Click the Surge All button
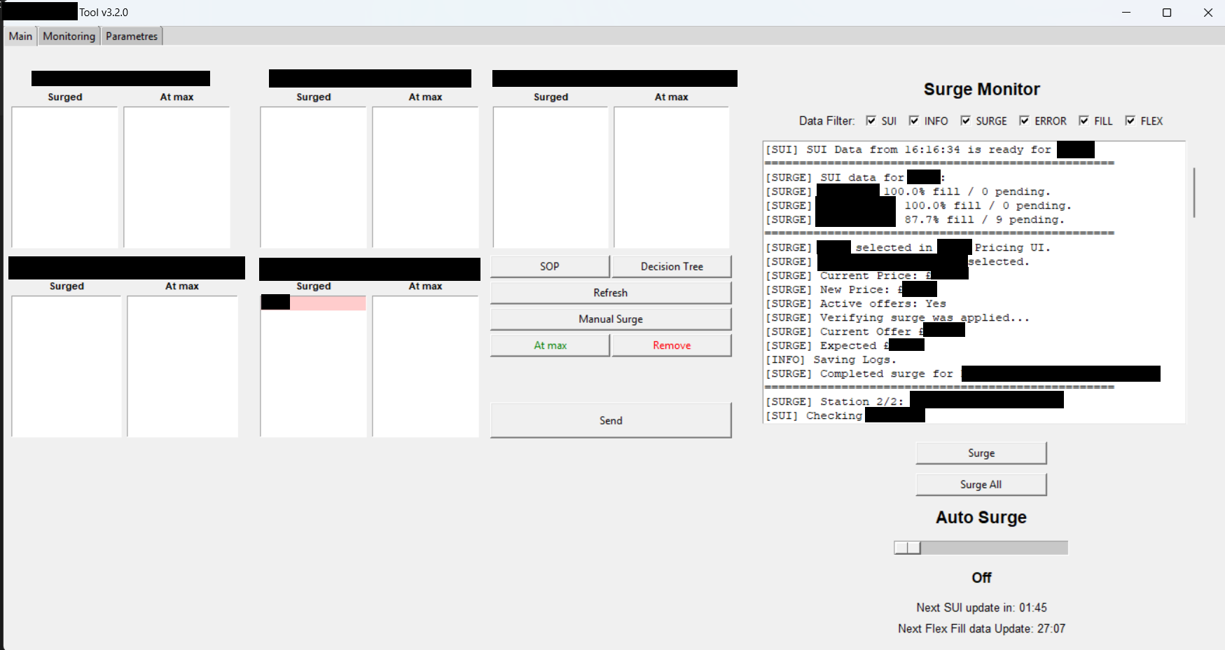This screenshot has height=650, width=1225. [x=981, y=485]
